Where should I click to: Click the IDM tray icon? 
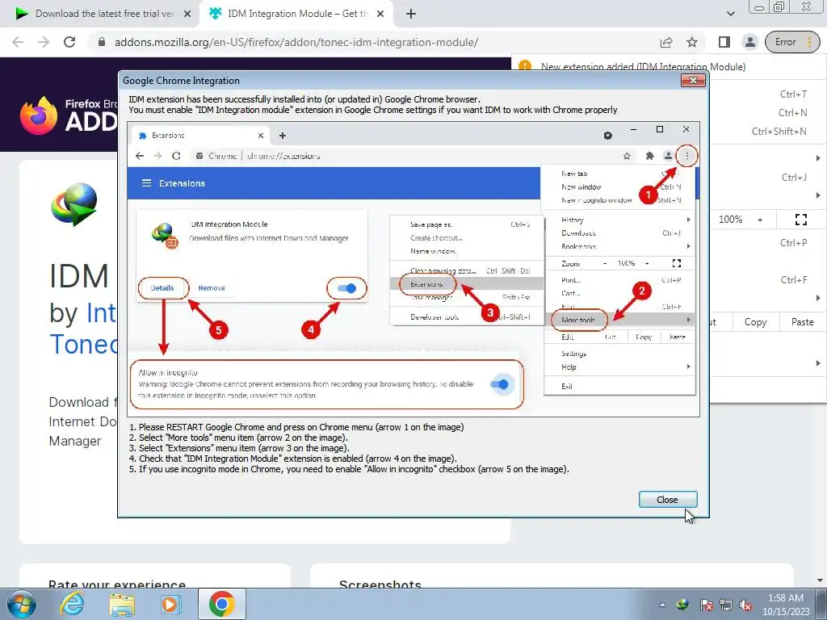pos(682,605)
